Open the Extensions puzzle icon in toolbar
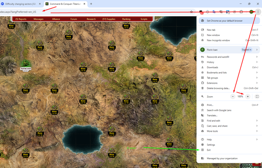The height and width of the screenshot is (168, 262). point(241,12)
